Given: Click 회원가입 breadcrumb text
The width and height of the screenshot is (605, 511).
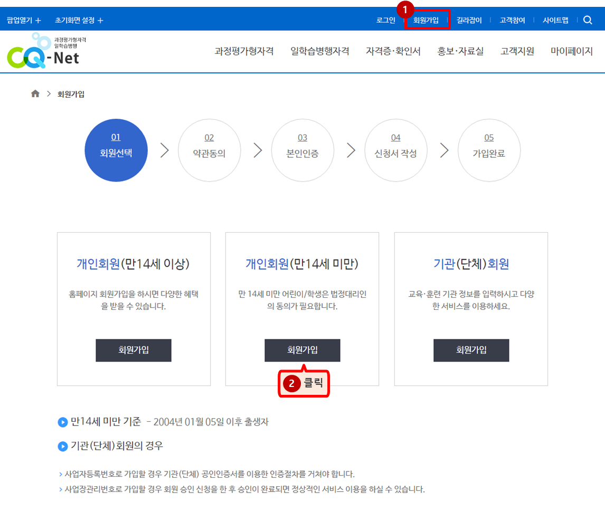Looking at the screenshot, I should point(71,94).
